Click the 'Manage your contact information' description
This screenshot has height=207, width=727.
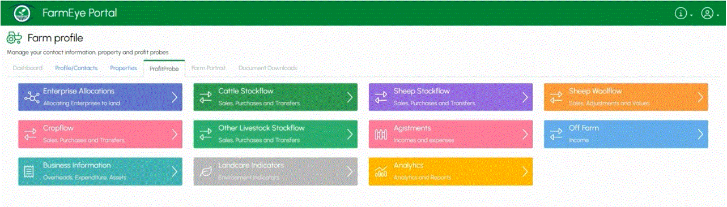click(x=87, y=53)
